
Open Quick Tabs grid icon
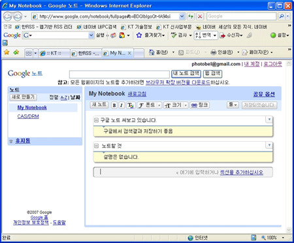click(x=29, y=53)
